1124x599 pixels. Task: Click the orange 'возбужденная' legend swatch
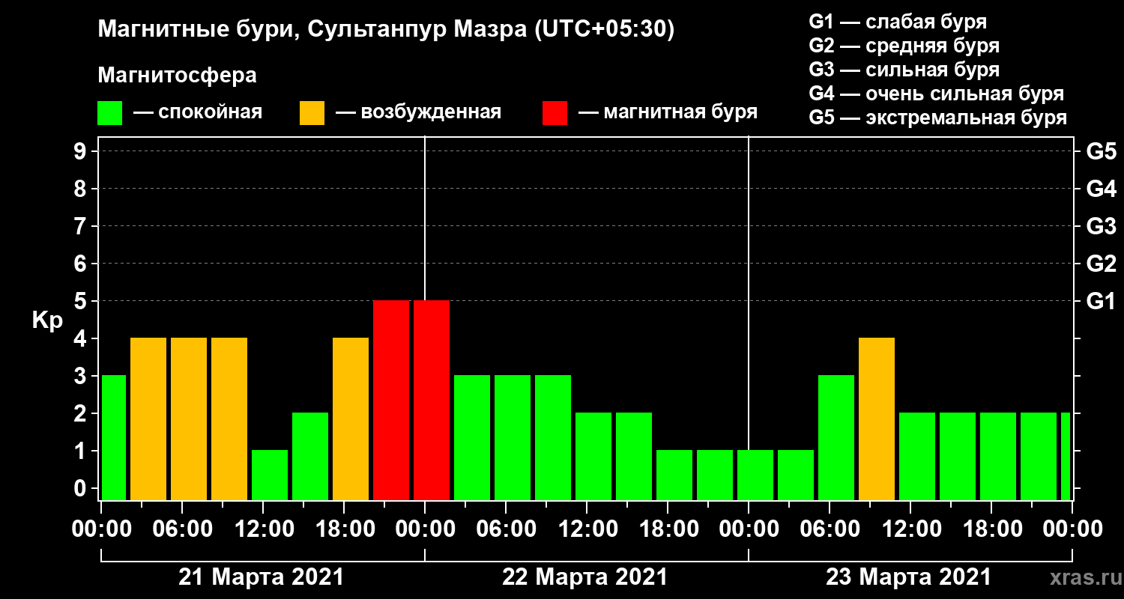312,113
